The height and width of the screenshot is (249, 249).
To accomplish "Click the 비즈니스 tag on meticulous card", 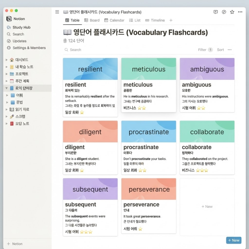I will tap(130, 108).
